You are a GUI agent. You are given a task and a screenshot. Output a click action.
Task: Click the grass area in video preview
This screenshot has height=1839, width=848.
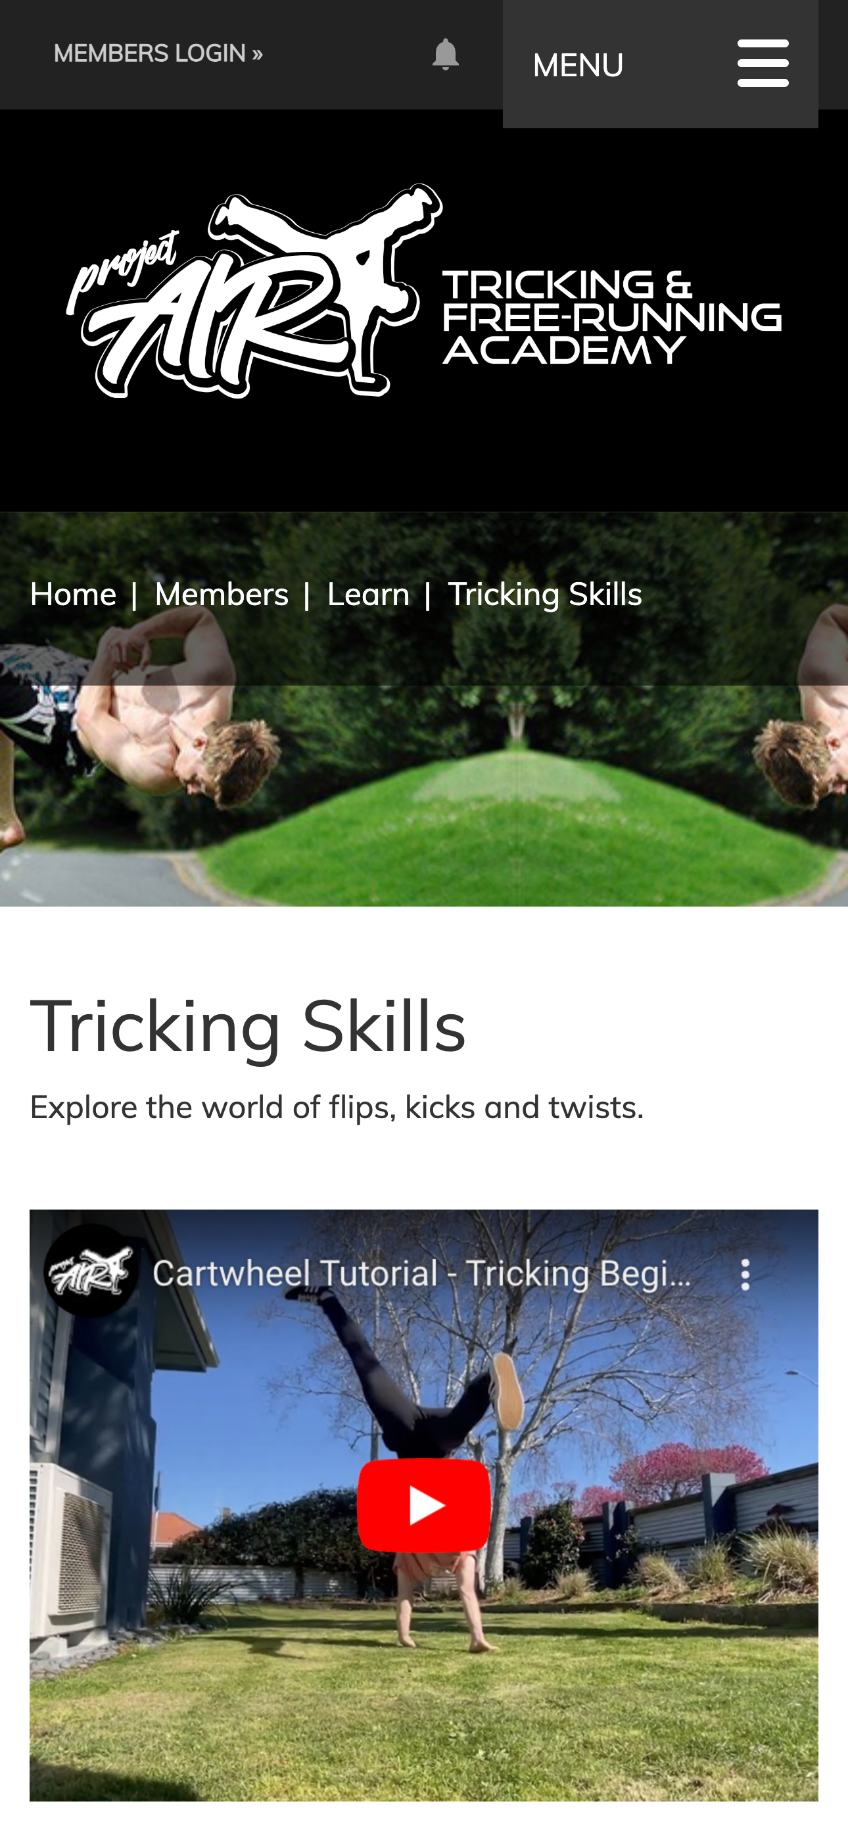tap(424, 1713)
